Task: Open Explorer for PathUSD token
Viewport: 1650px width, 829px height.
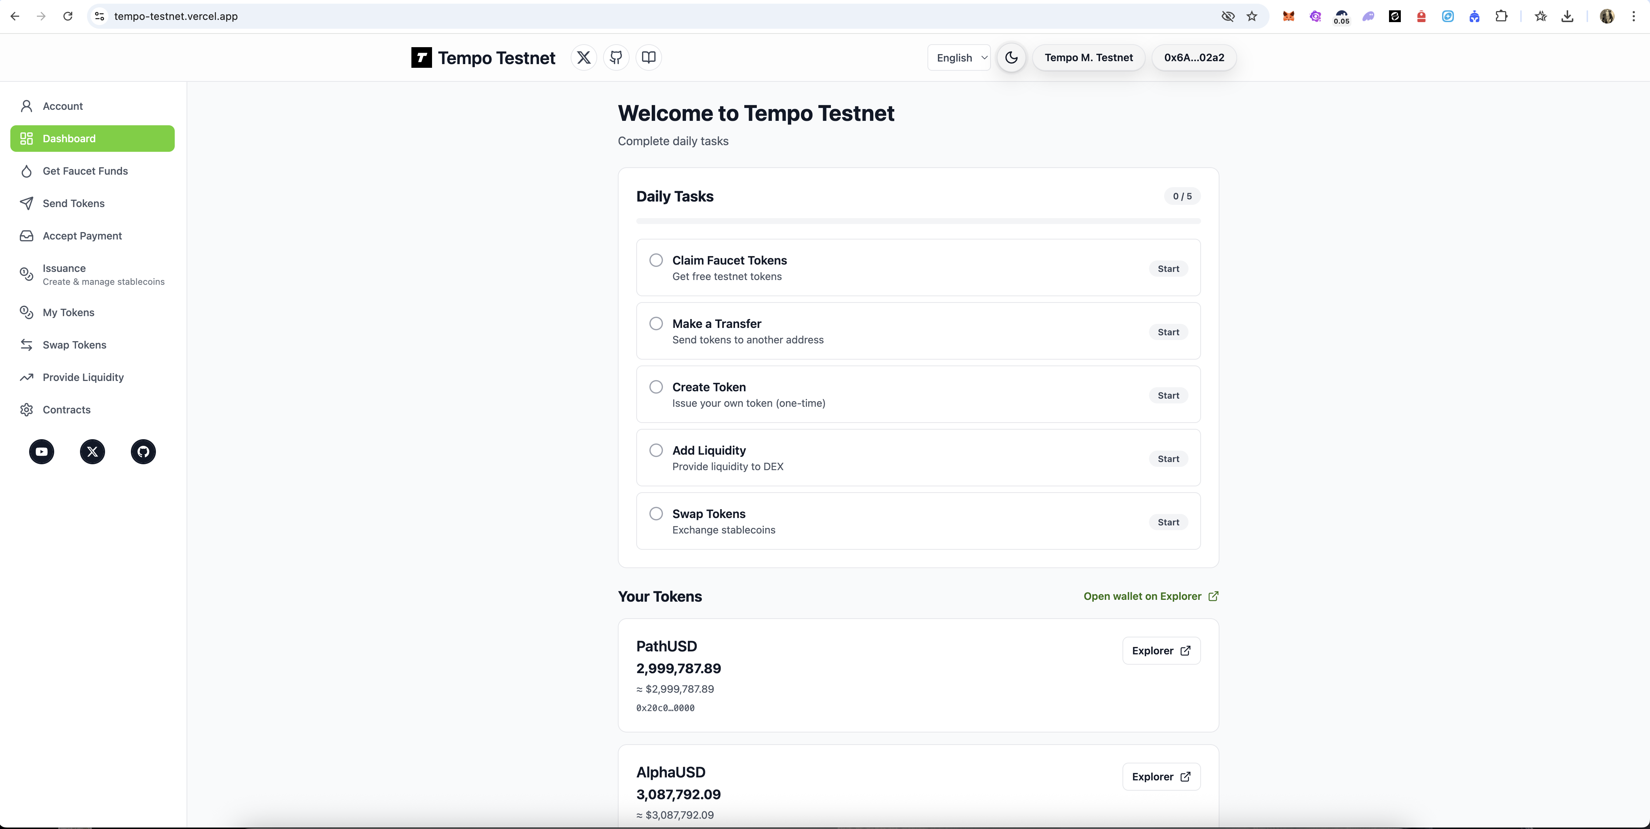Action: [x=1161, y=651]
